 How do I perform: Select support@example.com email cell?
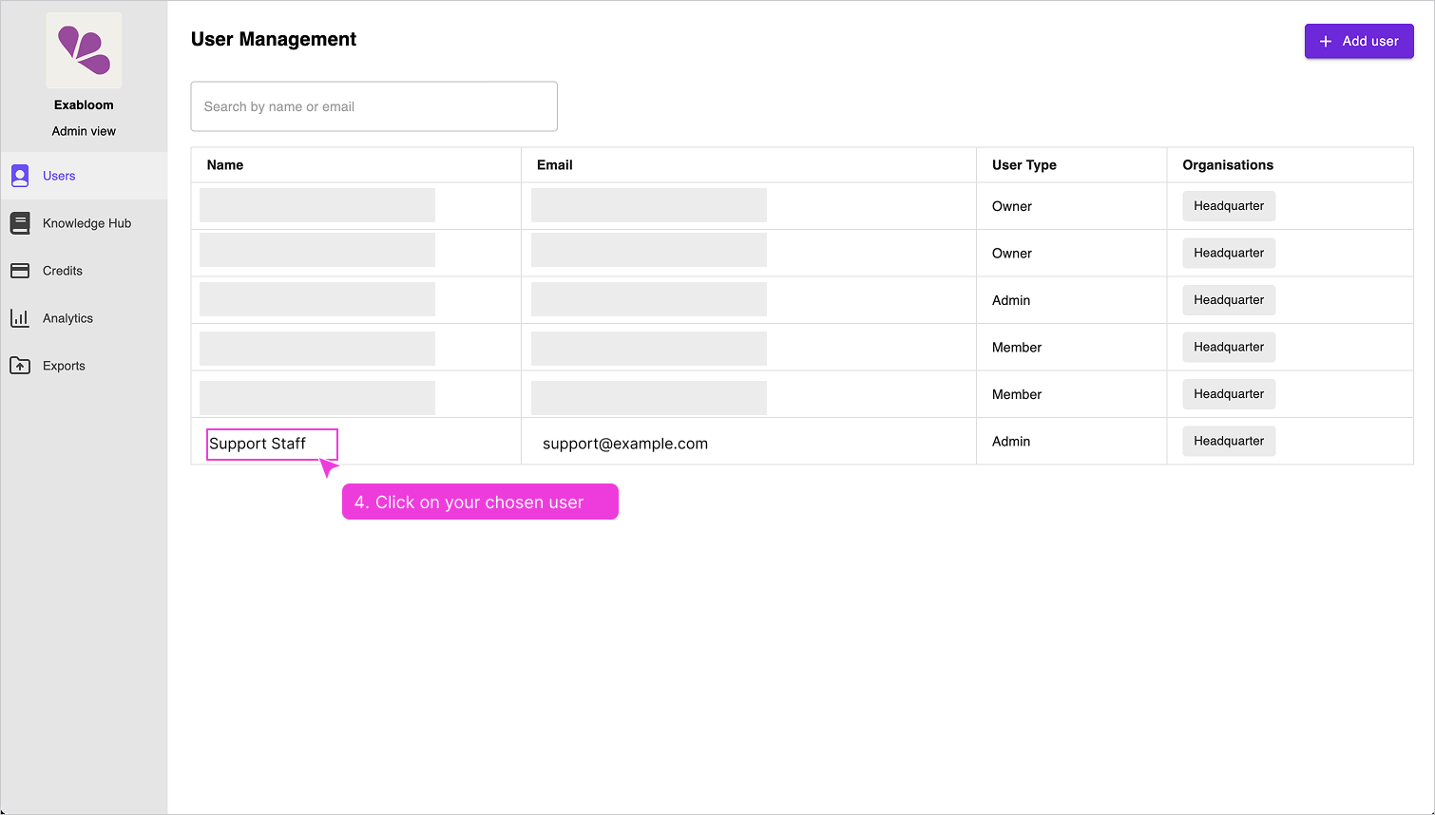tap(624, 443)
